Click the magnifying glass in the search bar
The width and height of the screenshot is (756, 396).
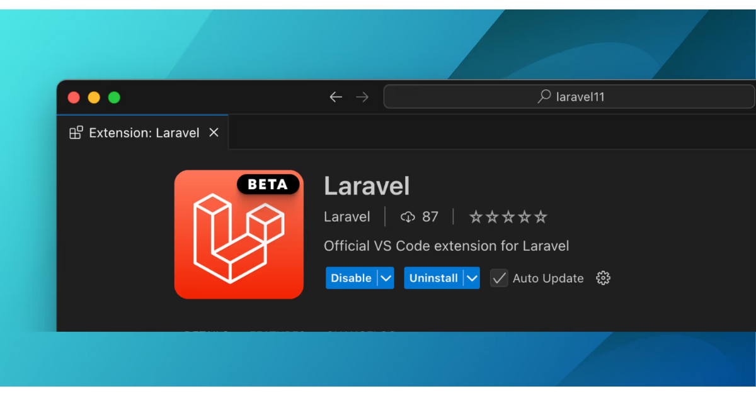click(x=543, y=96)
